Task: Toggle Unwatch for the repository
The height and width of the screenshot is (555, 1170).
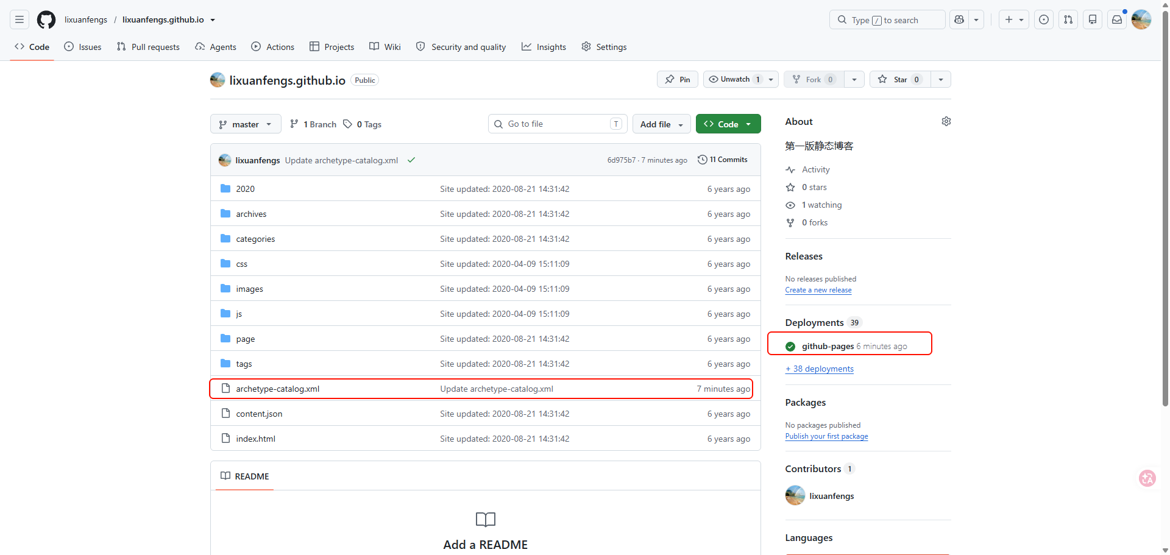Action: tap(734, 79)
